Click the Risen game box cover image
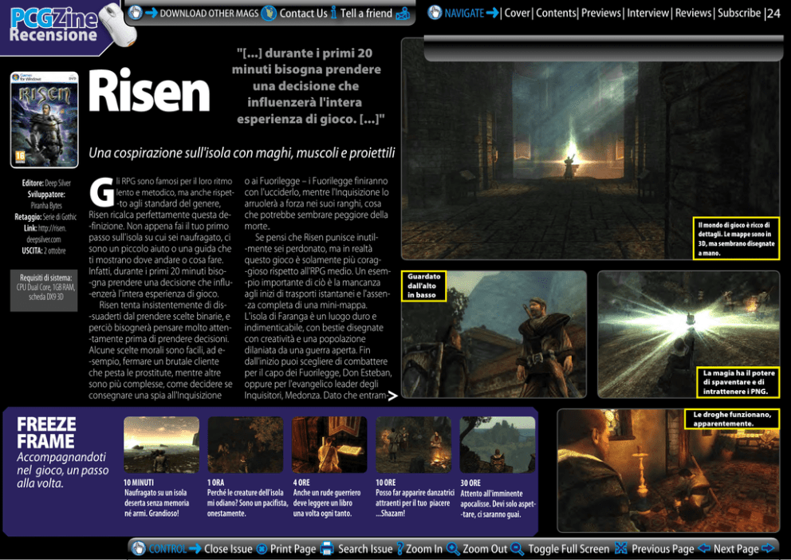This screenshot has width=791, height=560. [x=45, y=120]
